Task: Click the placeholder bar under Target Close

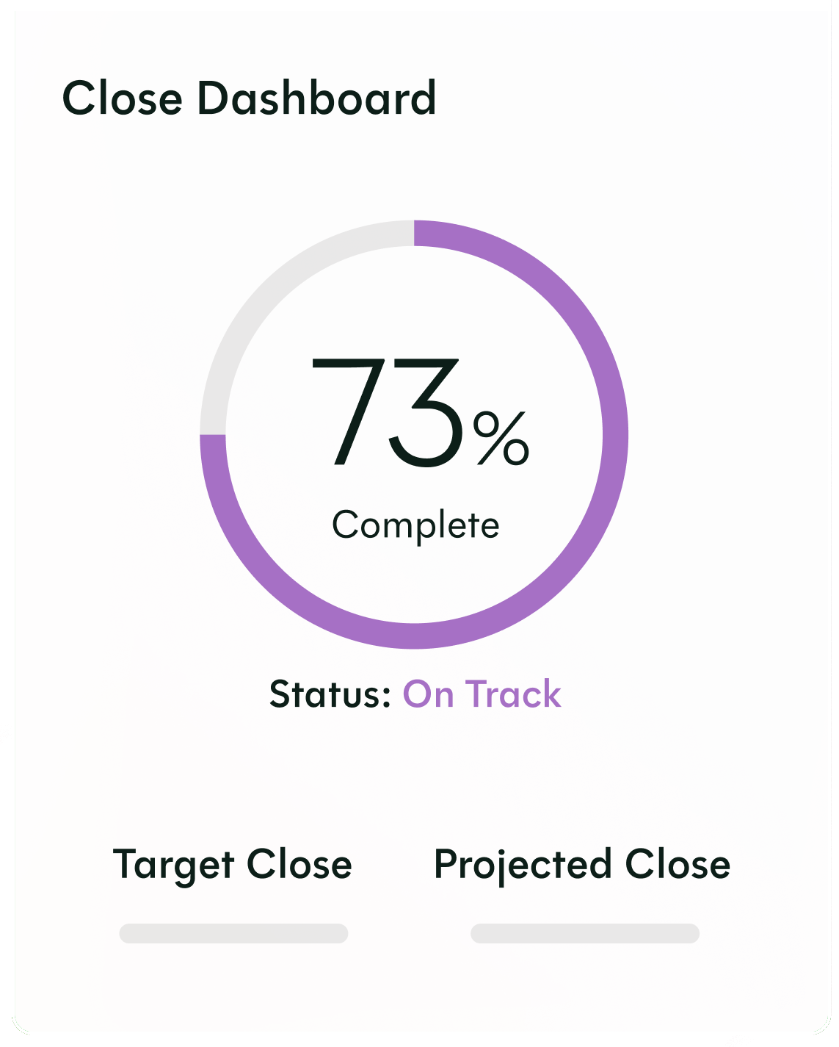Action: pos(233,933)
